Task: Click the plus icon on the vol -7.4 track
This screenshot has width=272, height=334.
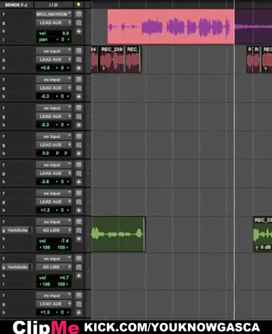Action: [79, 239]
